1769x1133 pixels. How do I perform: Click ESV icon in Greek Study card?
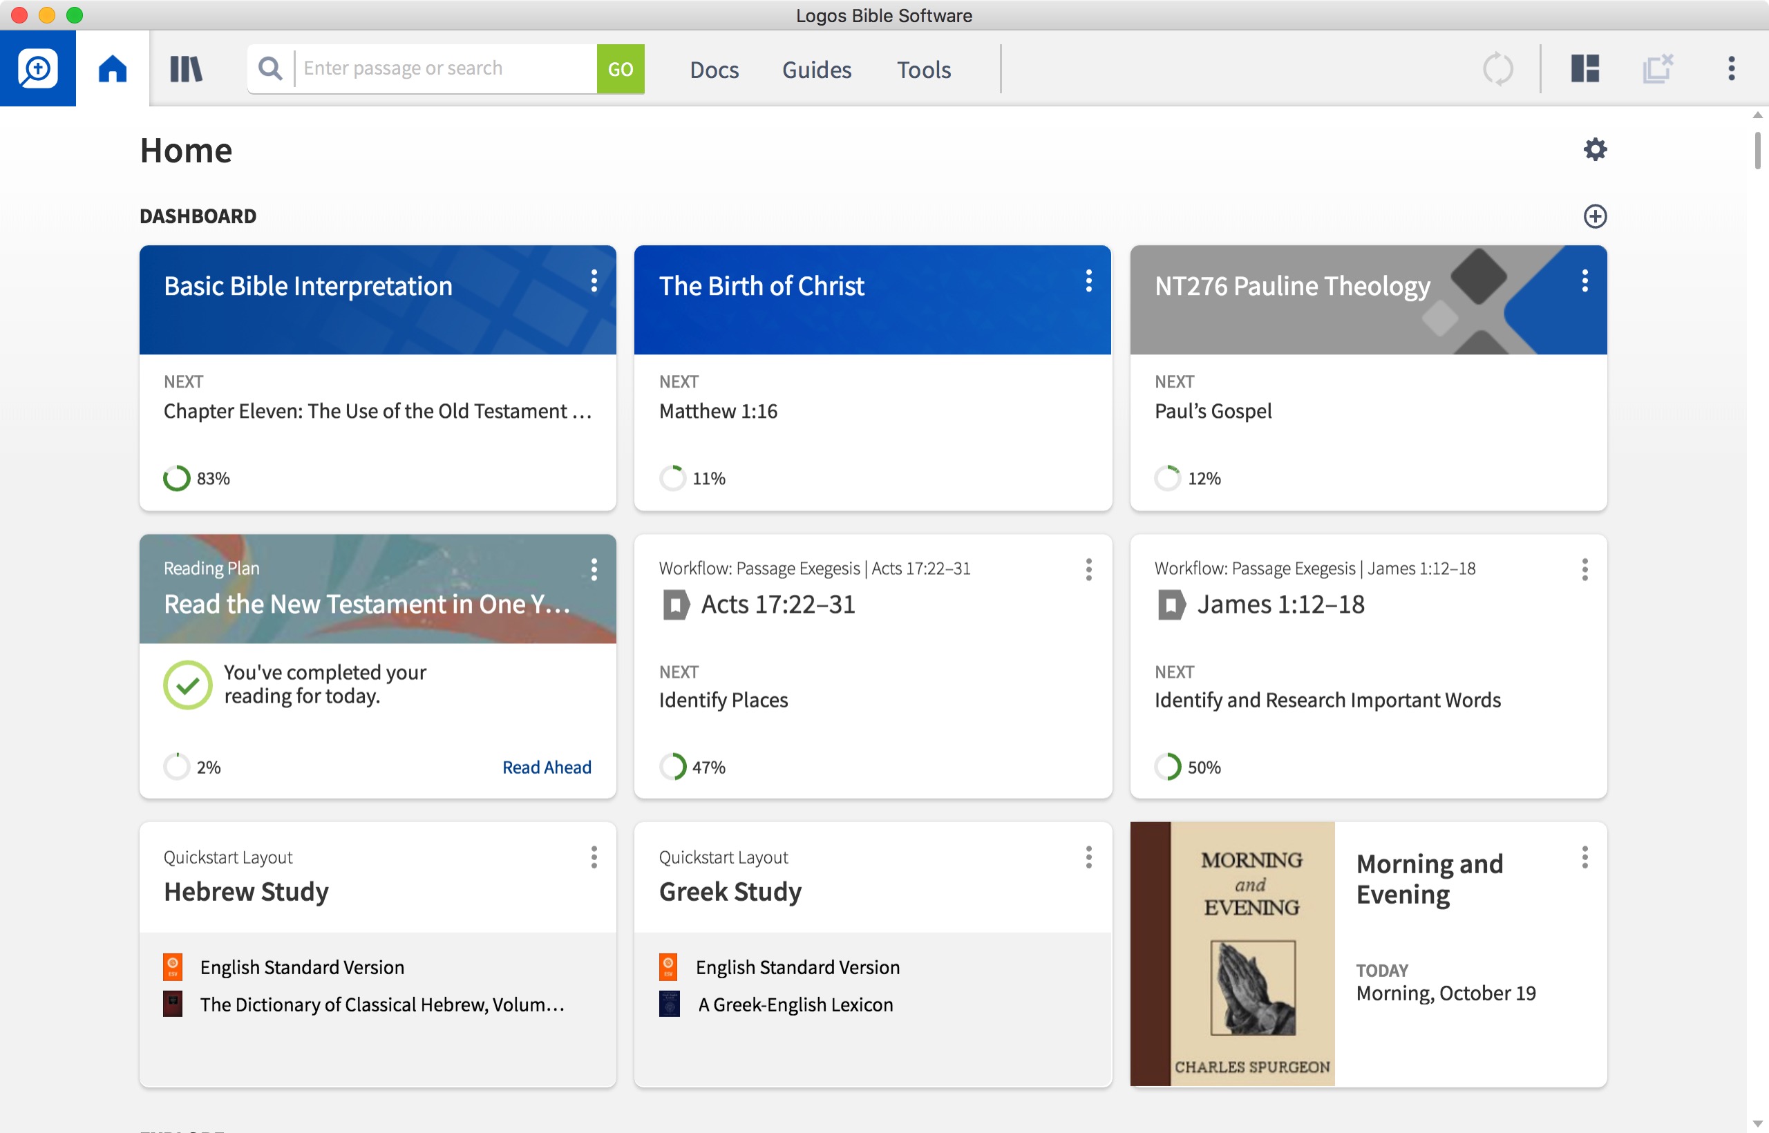pyautogui.click(x=668, y=967)
